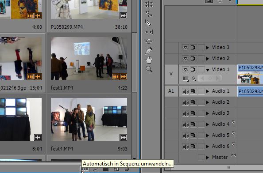The image size is (263, 173).
Task: Select the P1050299.MP4 clip thumbnail
Action: coord(89,9)
